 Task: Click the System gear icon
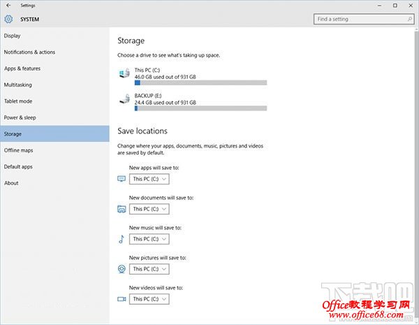(8, 19)
